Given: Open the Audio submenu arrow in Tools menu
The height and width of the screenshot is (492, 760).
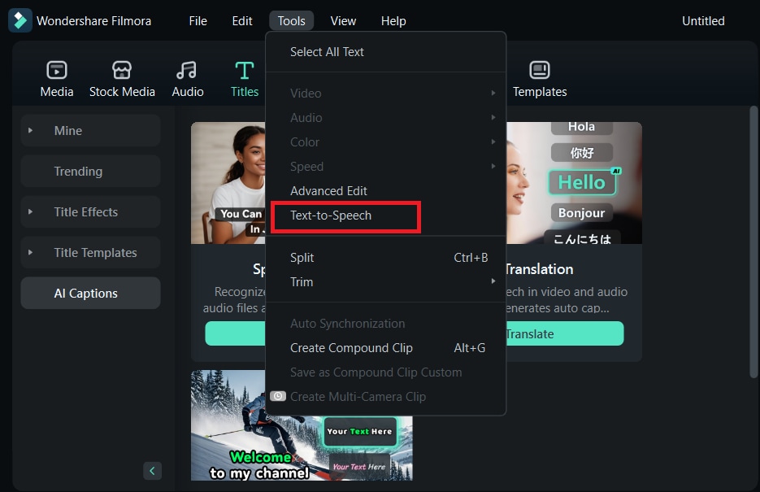Looking at the screenshot, I should pyautogui.click(x=493, y=117).
